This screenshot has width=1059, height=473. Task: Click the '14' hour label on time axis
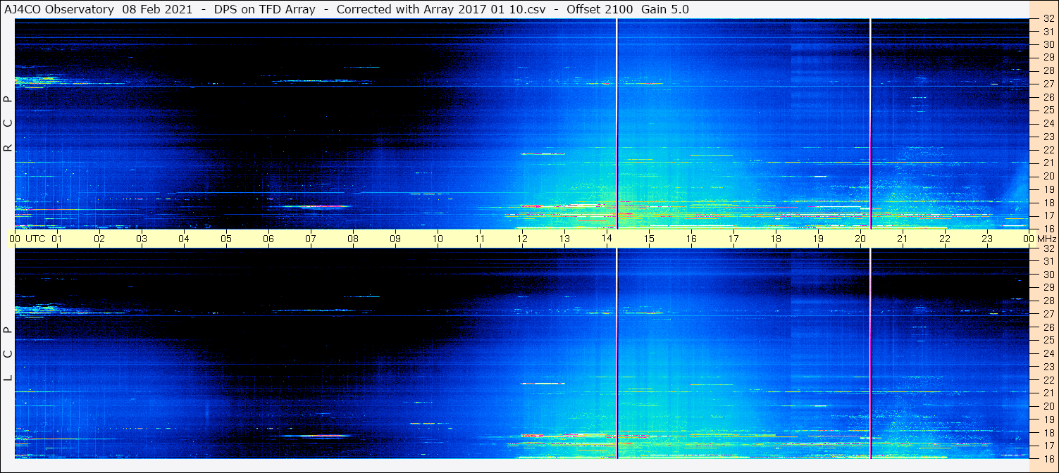pyautogui.click(x=607, y=239)
